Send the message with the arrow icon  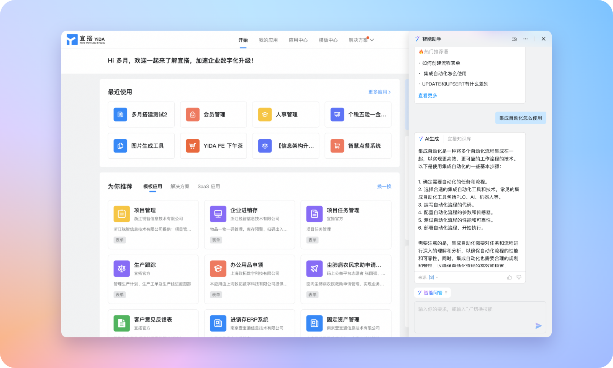click(538, 326)
